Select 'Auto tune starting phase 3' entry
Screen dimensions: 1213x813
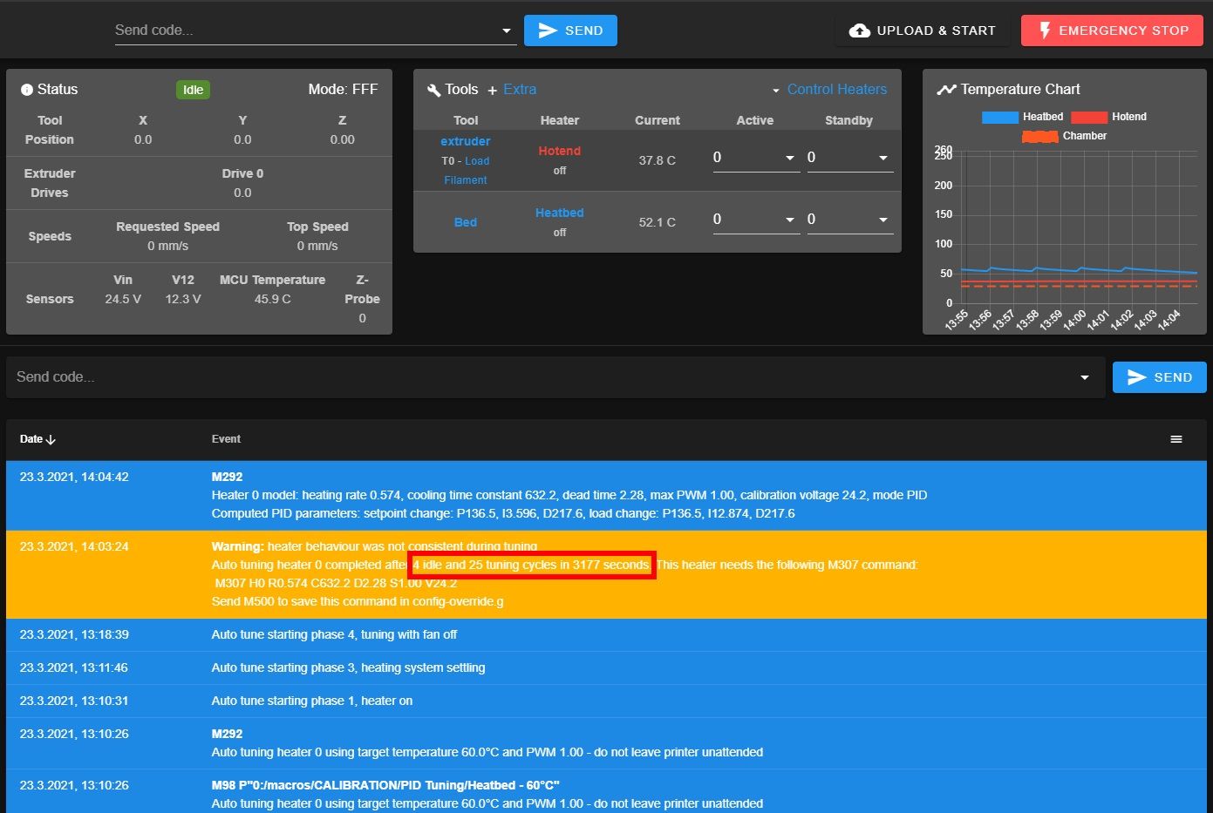pos(606,668)
